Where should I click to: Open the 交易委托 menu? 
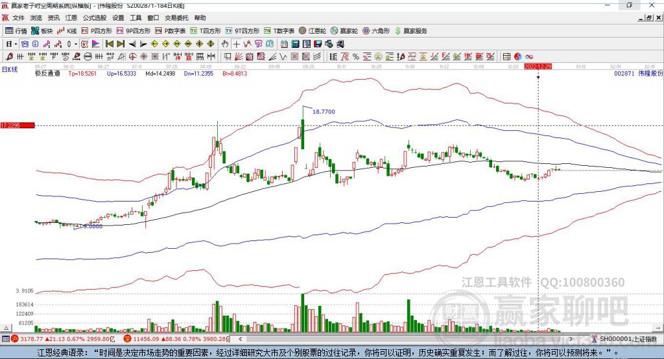click(176, 17)
